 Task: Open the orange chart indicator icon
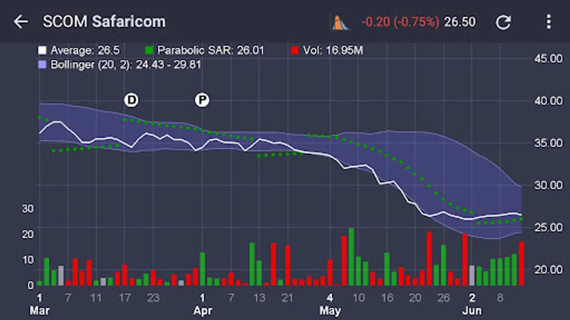pyautogui.click(x=340, y=22)
